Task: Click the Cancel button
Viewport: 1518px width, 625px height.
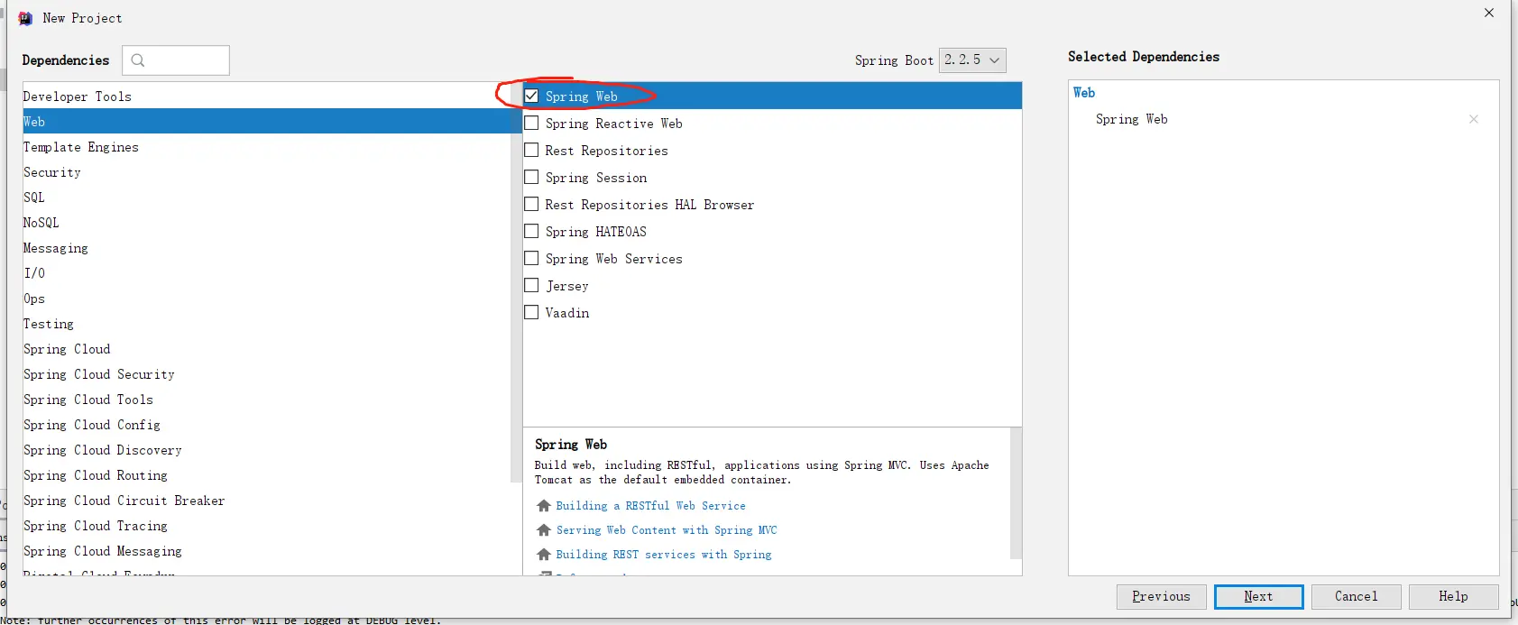Action: (x=1356, y=596)
